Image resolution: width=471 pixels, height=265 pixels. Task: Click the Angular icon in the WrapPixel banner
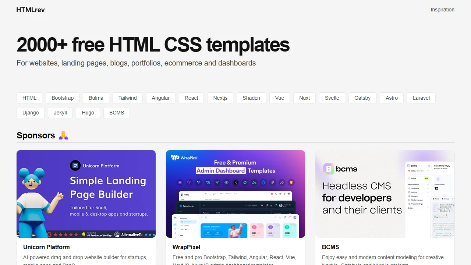click(189, 182)
